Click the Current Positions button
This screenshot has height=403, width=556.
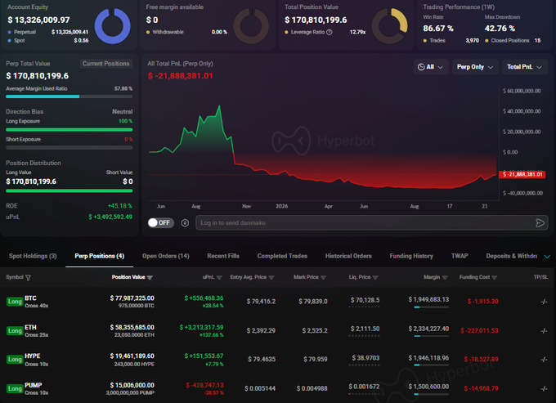pyautogui.click(x=106, y=64)
